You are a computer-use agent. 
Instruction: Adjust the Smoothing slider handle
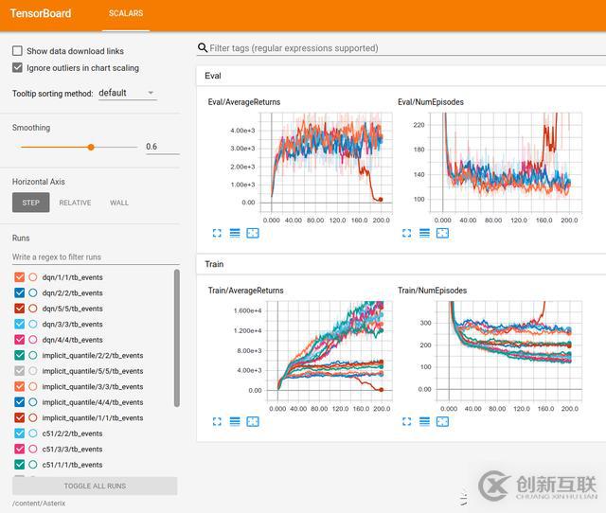click(x=91, y=147)
